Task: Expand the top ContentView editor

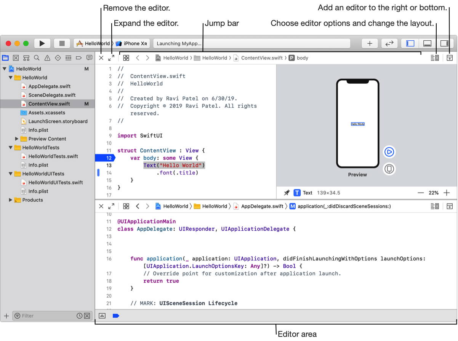Action: (111, 58)
